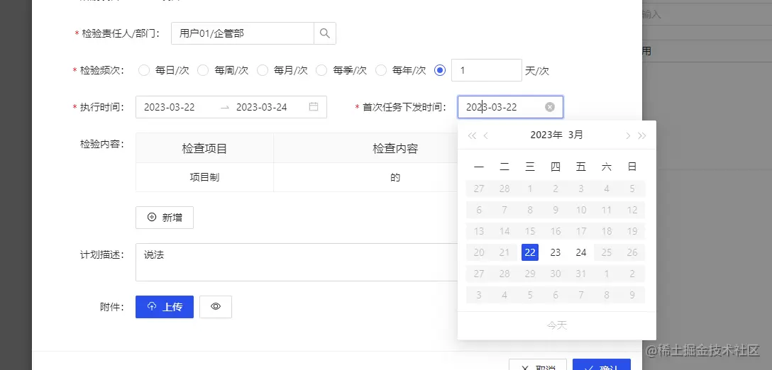Image resolution: width=772 pixels, height=370 pixels.
Task: Click the search icon beside 用户01/企管部
Action: (325, 33)
